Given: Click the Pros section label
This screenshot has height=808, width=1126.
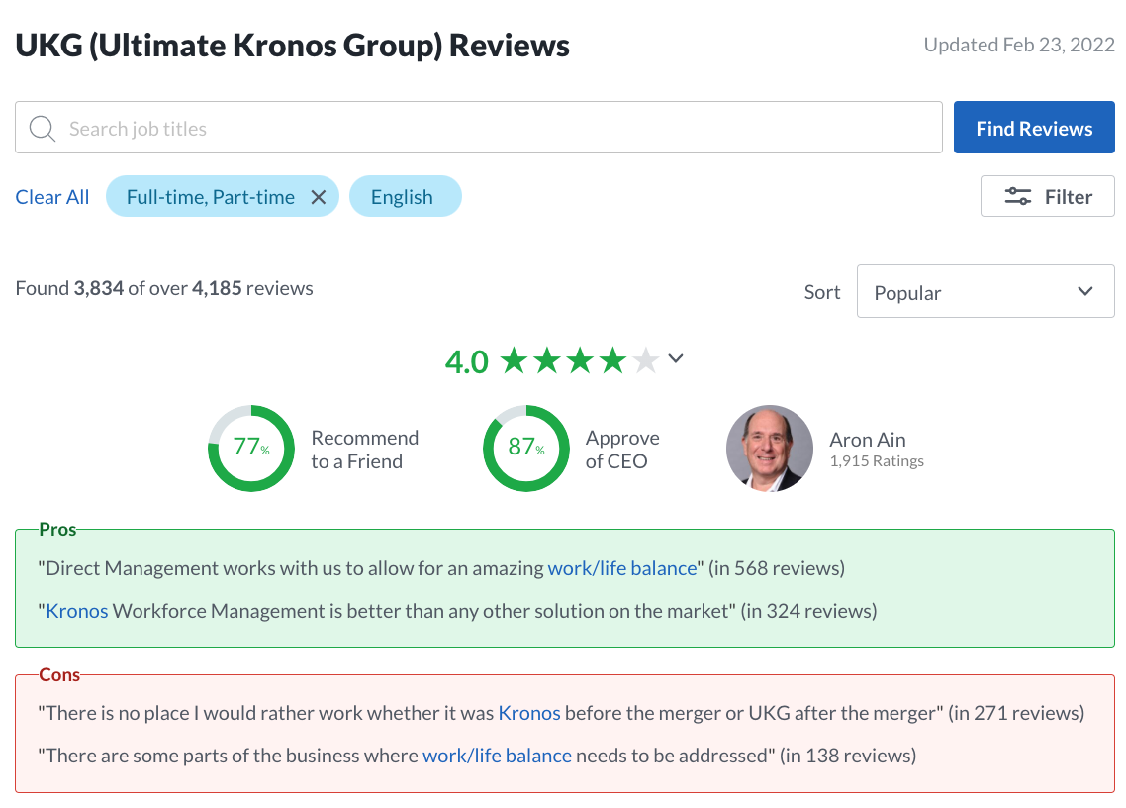Looking at the screenshot, I should (57, 530).
